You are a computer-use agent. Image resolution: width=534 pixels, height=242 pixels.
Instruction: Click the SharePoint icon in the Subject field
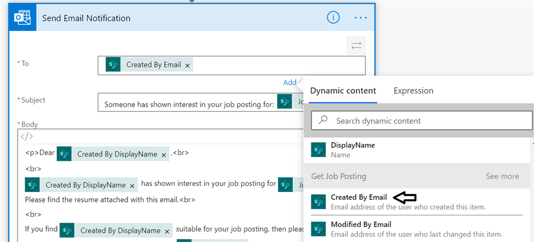284,101
